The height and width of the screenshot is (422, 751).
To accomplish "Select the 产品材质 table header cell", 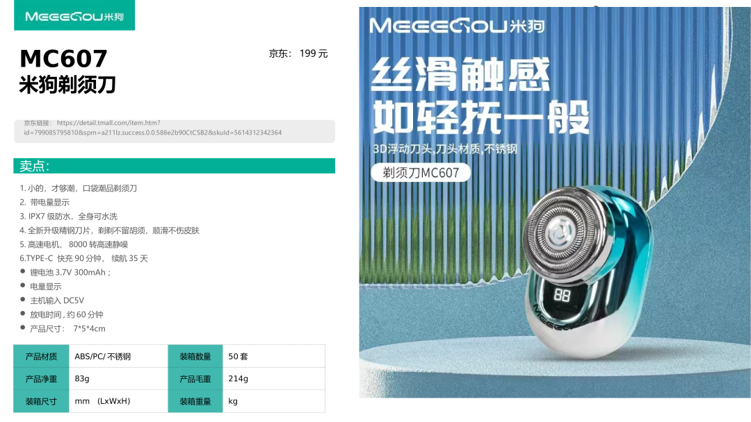I will pyautogui.click(x=41, y=356).
